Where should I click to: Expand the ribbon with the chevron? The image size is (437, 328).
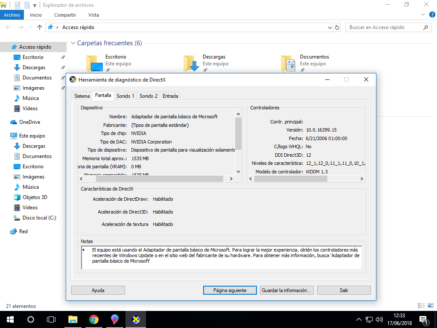pyautogui.click(x=423, y=15)
